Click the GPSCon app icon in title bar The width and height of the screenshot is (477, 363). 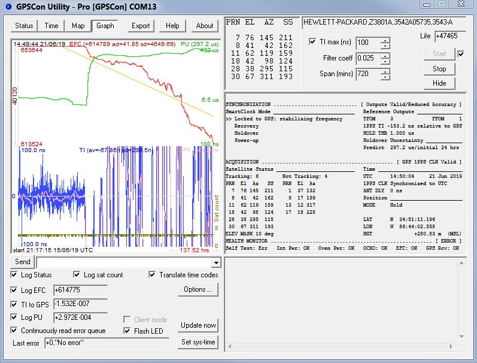[7, 7]
